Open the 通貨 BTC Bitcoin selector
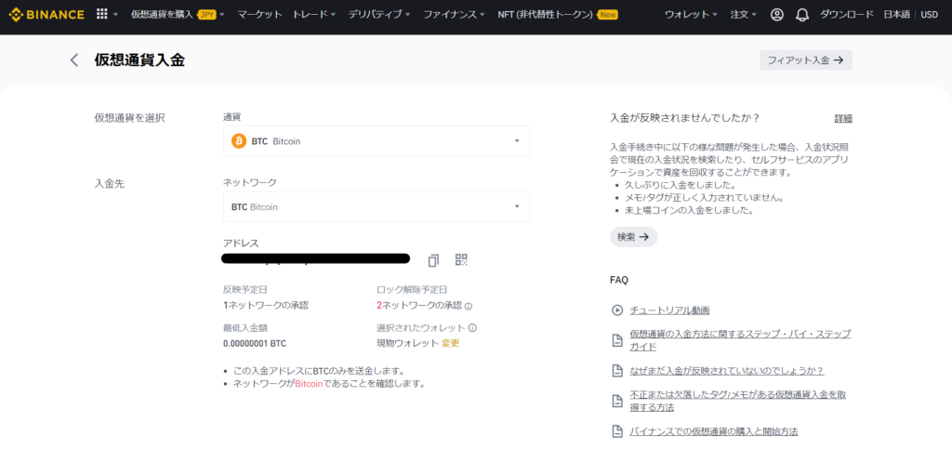 pos(377,140)
